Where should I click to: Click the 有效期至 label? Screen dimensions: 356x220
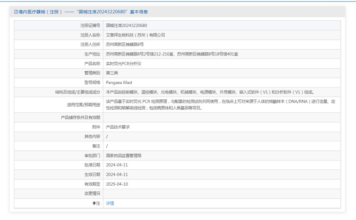pyautogui.click(x=92, y=184)
